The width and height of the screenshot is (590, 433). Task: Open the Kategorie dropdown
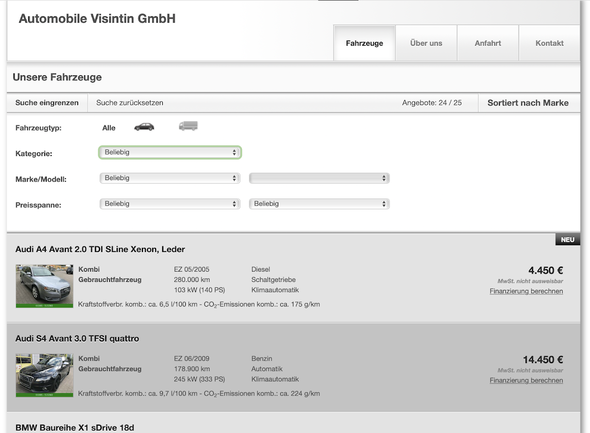click(170, 153)
